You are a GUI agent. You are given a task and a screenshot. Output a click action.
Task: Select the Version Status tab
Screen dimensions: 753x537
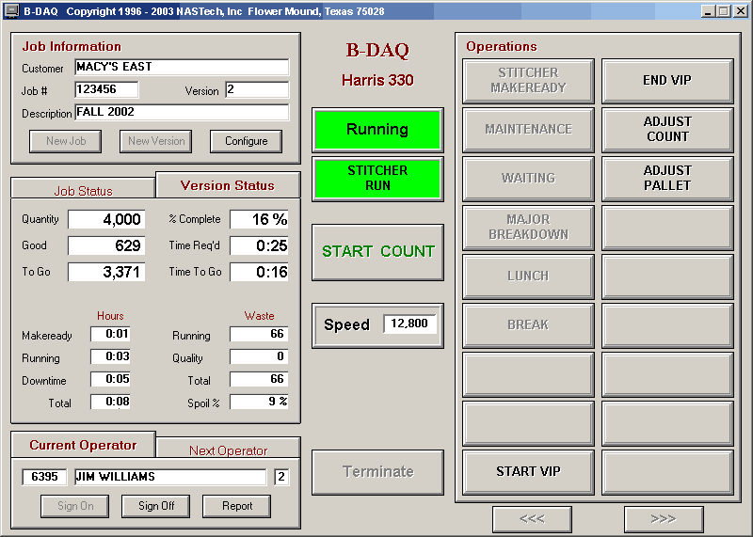tap(228, 185)
